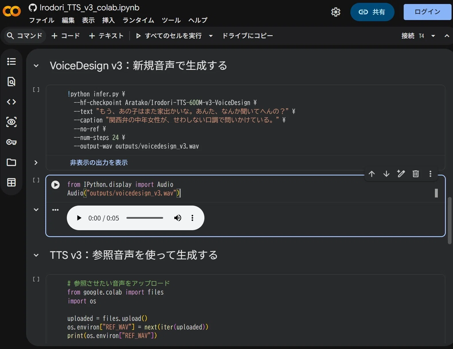Open the code snippets sidebar icon
Viewport: 453px width, 349px height.
point(11,102)
